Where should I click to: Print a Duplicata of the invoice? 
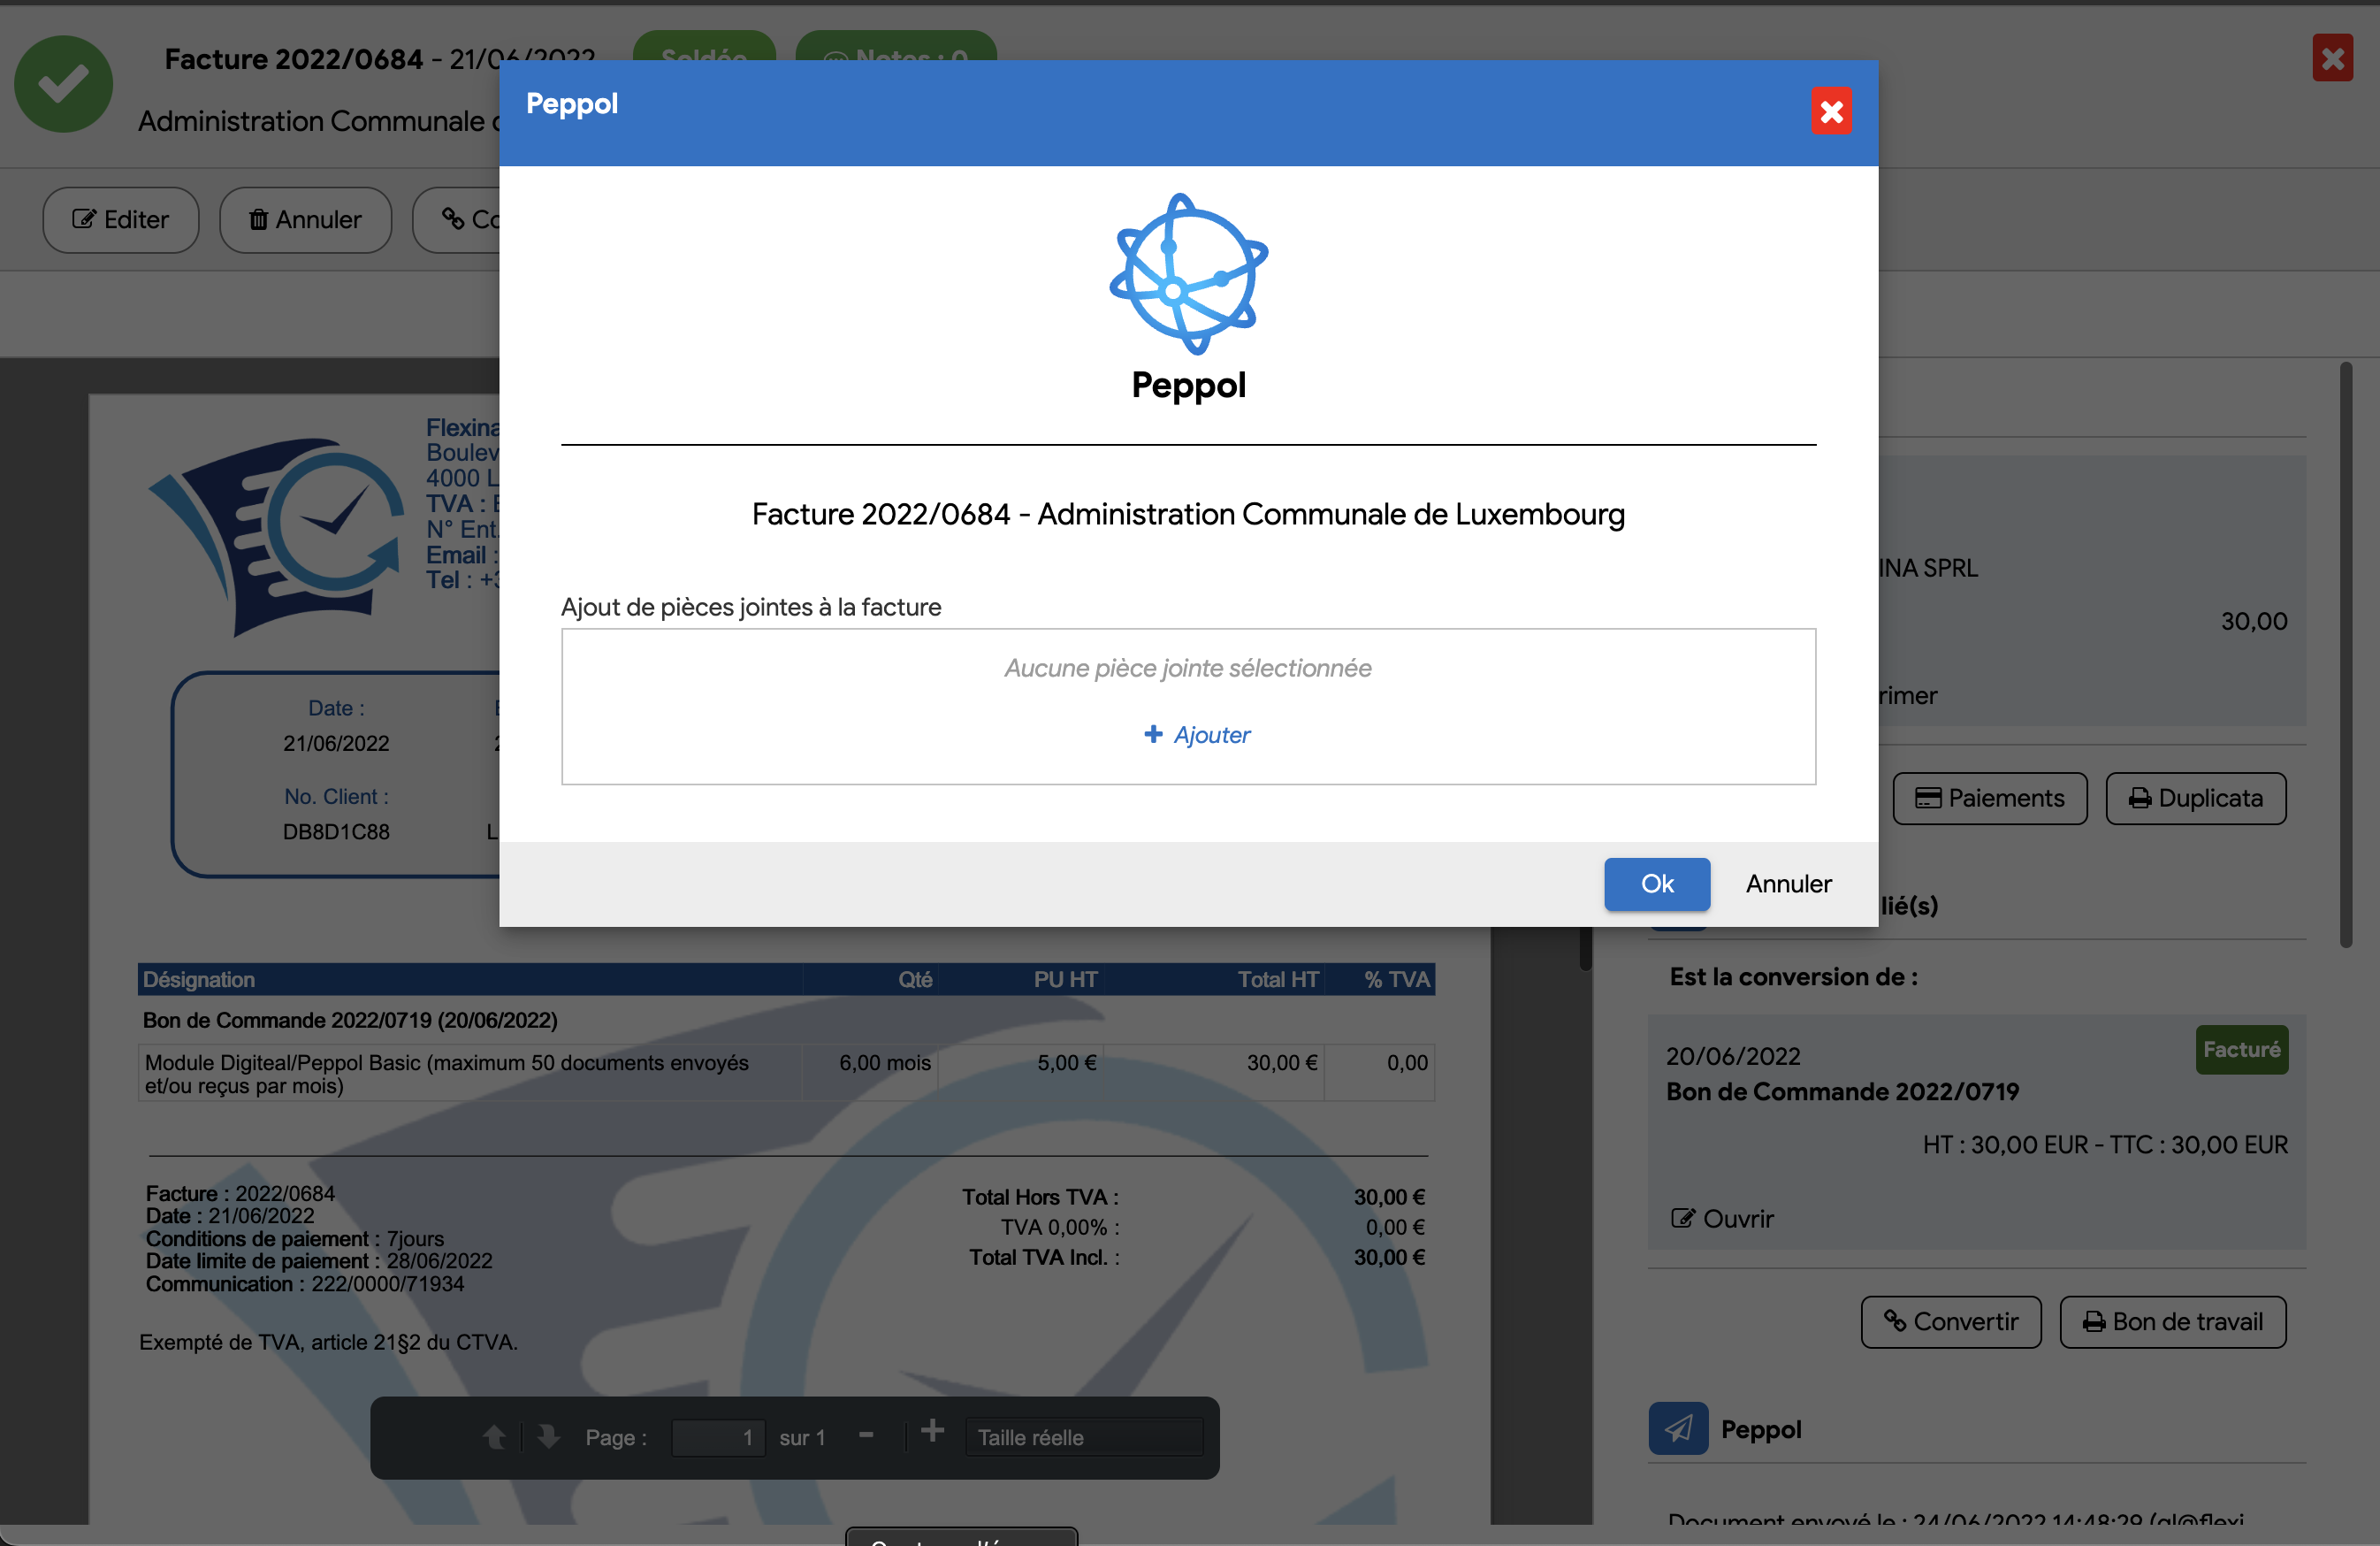pos(2195,798)
